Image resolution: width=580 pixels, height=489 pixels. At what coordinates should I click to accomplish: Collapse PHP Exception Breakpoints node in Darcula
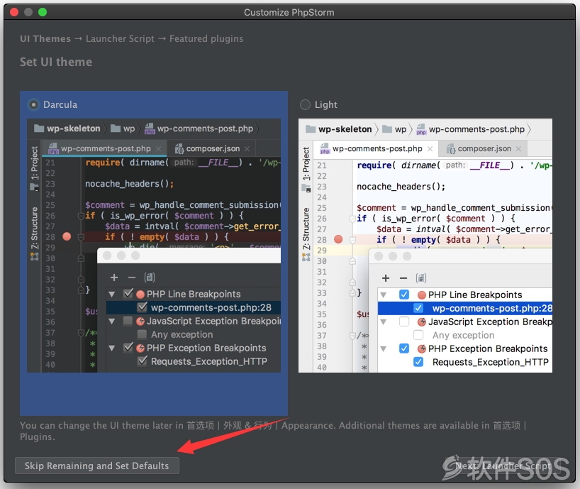(x=112, y=348)
